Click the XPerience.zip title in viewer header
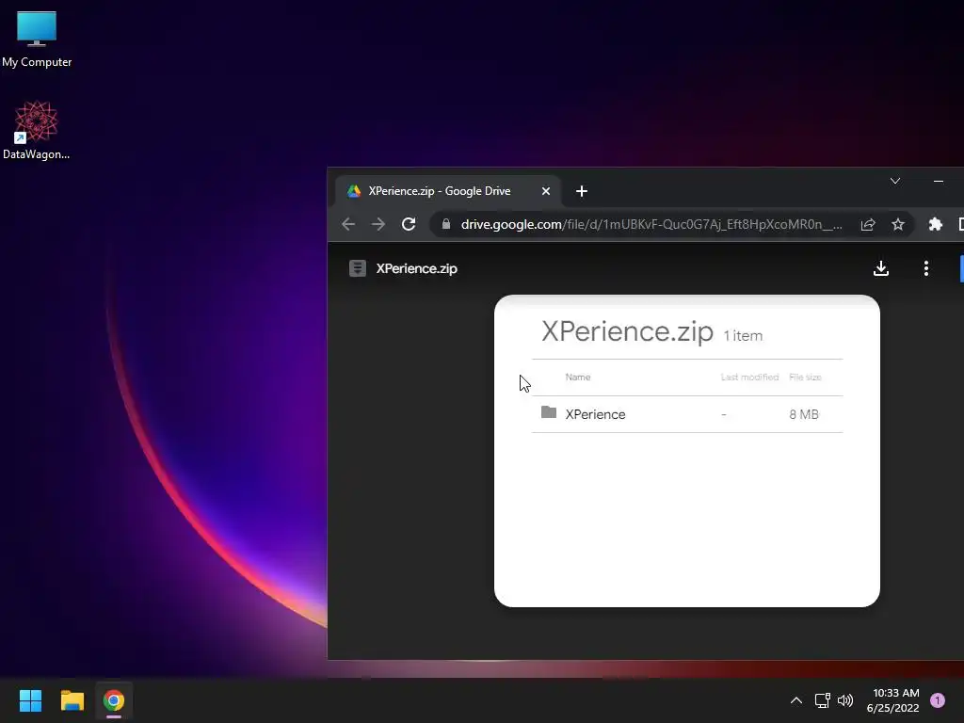The image size is (964, 723). (416, 268)
